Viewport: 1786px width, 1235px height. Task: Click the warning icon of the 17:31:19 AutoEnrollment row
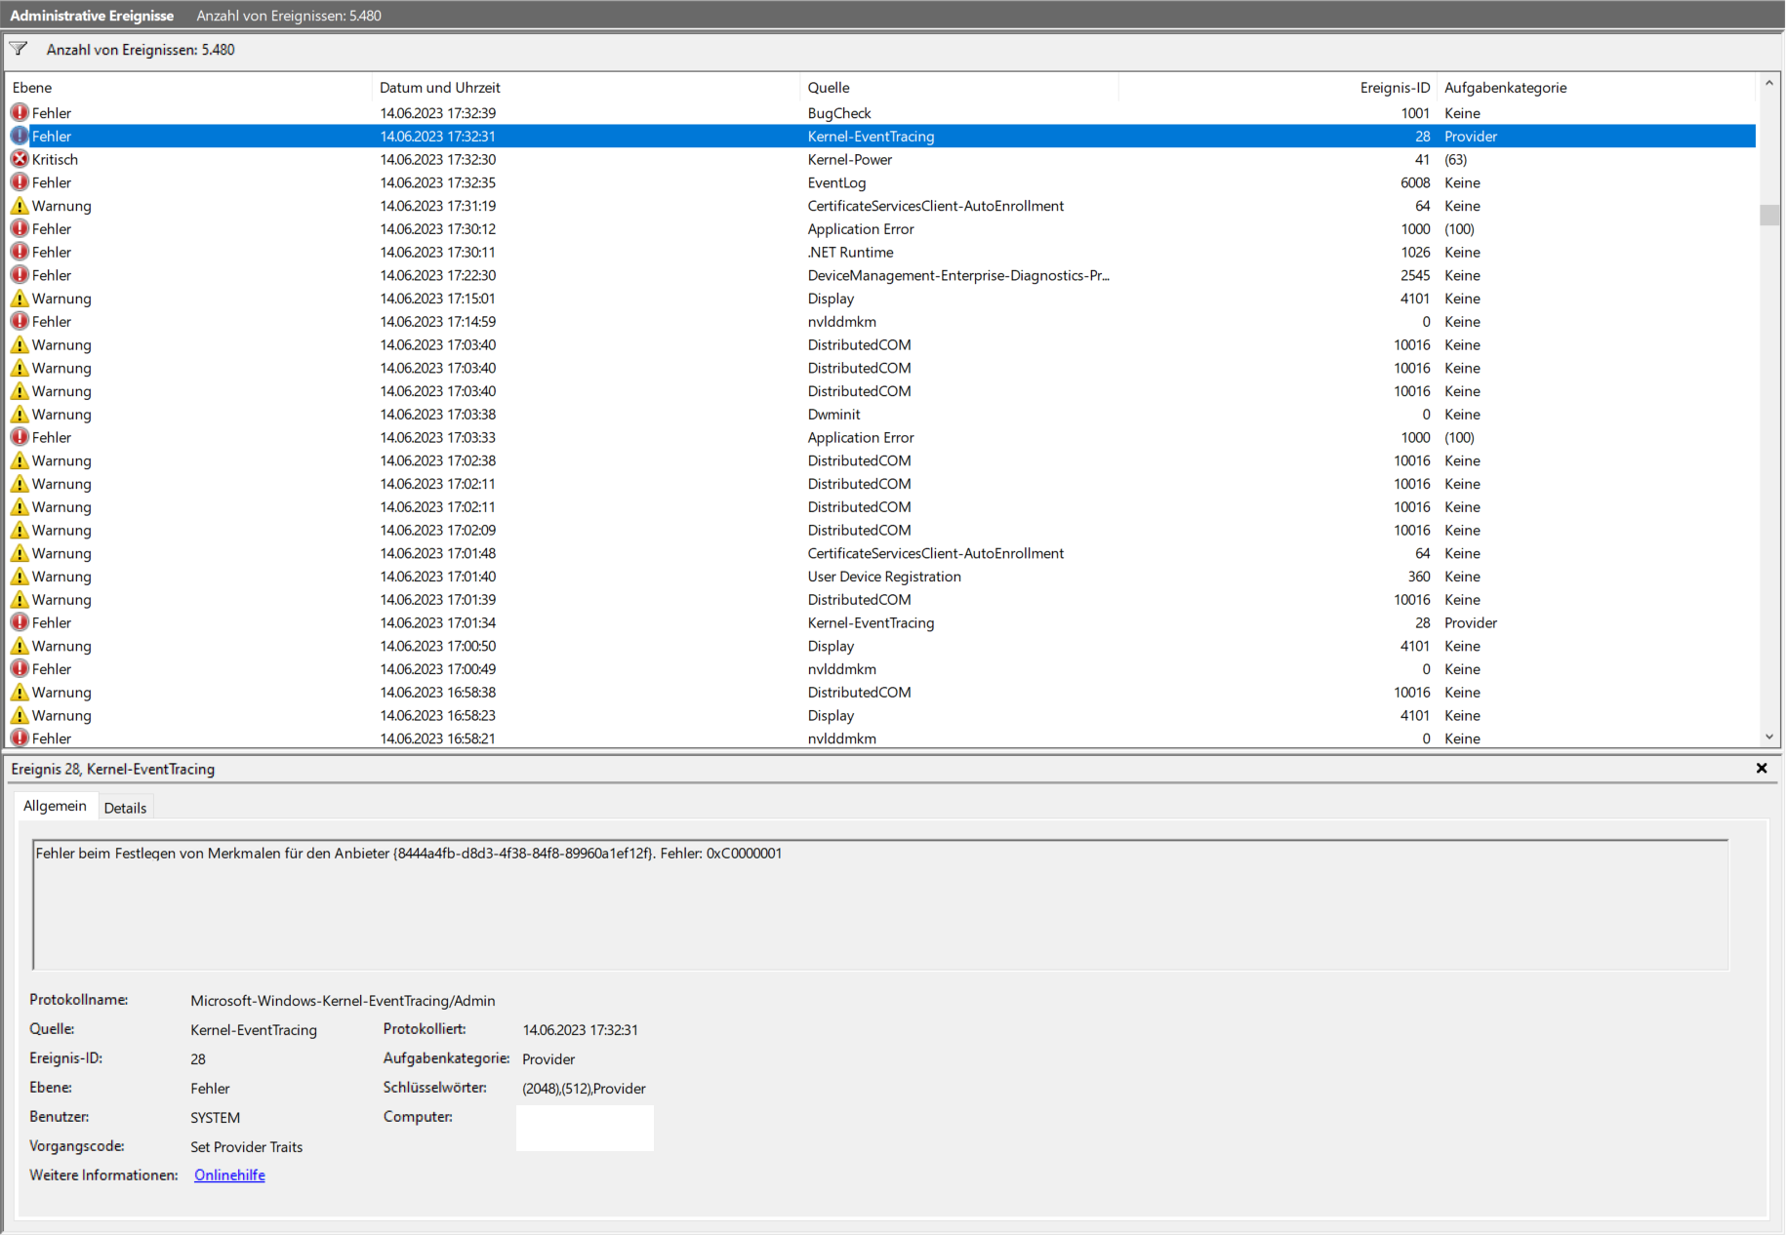click(x=20, y=206)
